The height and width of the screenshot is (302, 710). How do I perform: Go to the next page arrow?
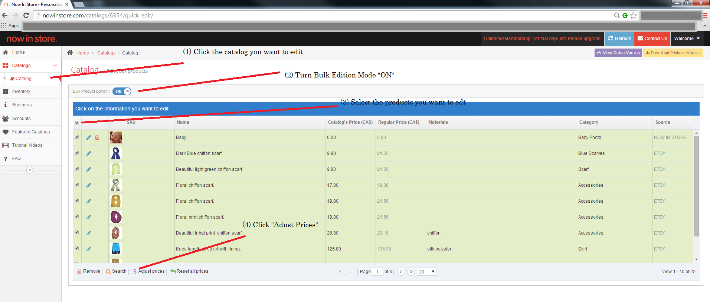point(400,272)
